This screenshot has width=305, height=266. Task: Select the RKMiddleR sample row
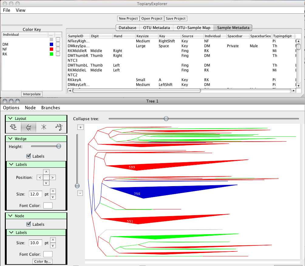pos(182,51)
